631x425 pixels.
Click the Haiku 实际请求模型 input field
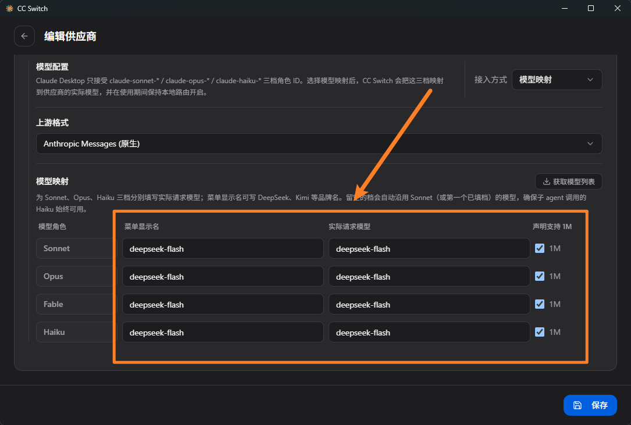pyautogui.click(x=429, y=332)
